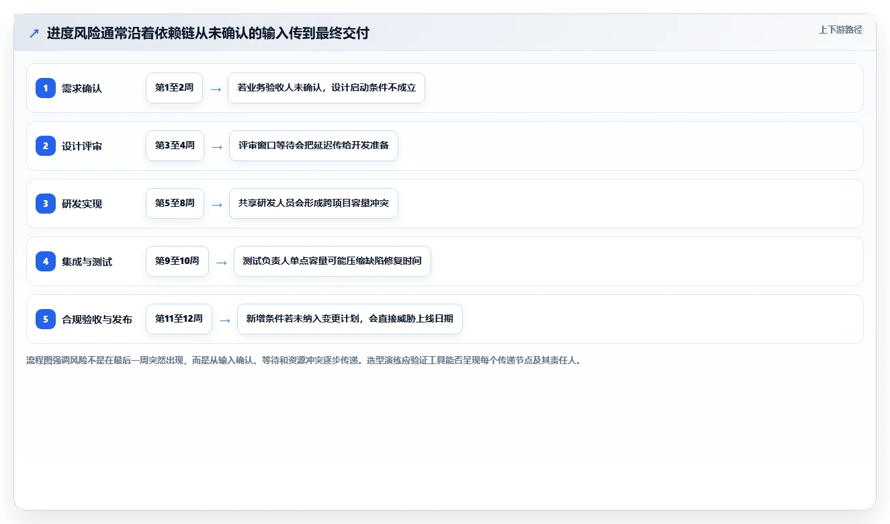The height and width of the screenshot is (524, 890).
Task: Click the 需求确认 step label
Action: pos(82,88)
